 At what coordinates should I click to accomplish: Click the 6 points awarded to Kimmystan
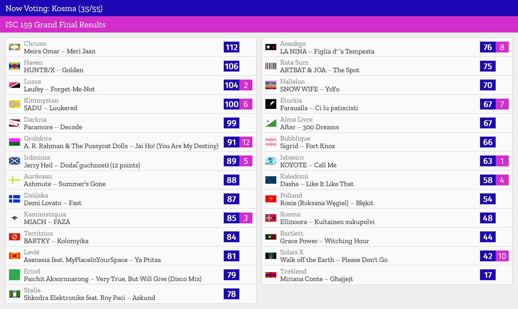pos(246,104)
